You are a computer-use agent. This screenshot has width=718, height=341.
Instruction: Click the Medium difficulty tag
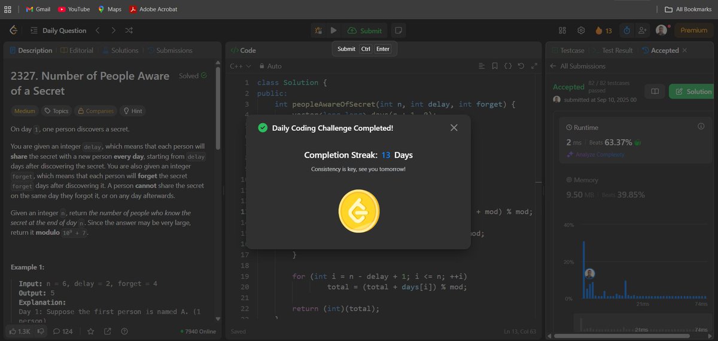pos(25,111)
